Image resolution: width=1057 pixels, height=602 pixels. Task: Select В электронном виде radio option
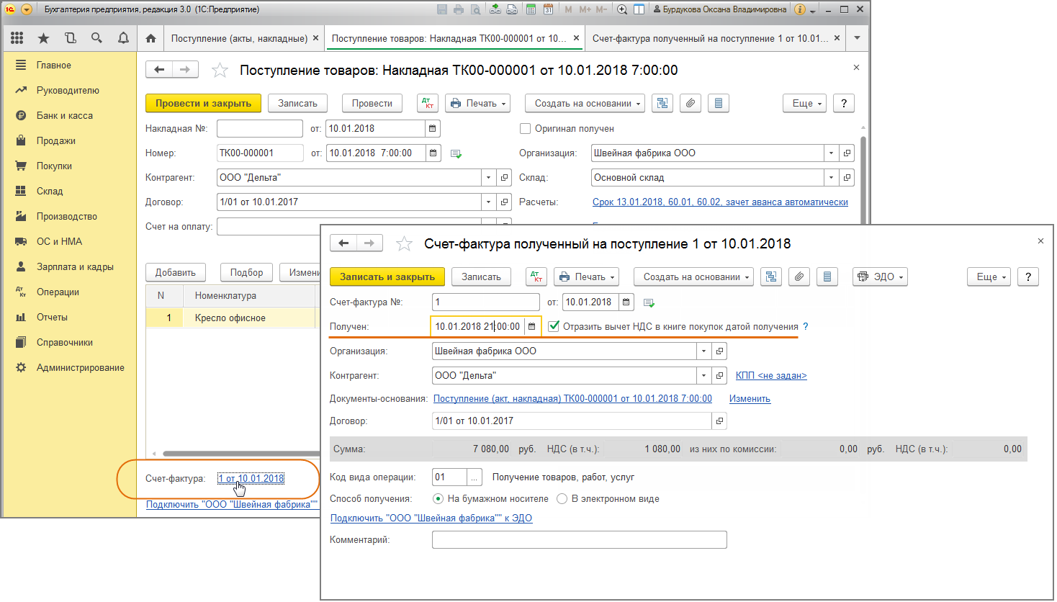coord(562,498)
